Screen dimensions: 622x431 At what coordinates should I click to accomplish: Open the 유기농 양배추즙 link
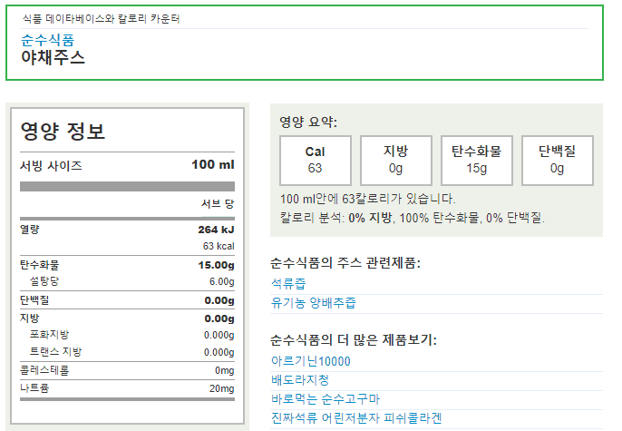pos(314,303)
